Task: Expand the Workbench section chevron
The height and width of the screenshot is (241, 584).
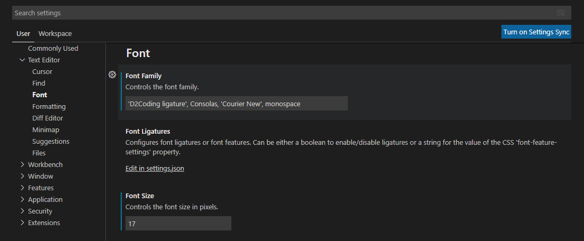Action: pos(22,164)
